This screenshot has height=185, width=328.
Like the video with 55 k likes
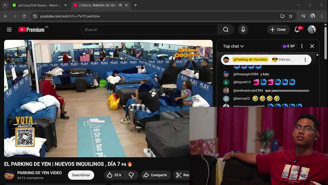point(114,175)
